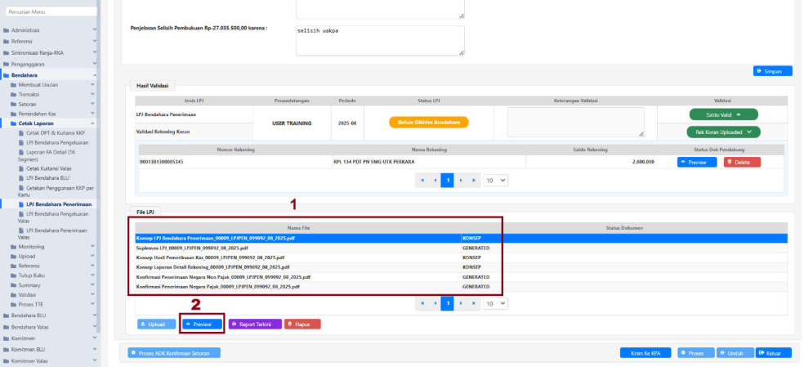804x367 pixels.
Task: Click the red Hapus button
Action: point(302,324)
